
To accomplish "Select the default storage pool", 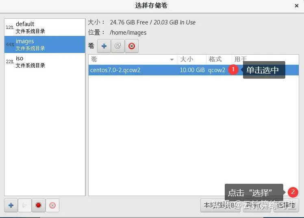I will point(45,27).
